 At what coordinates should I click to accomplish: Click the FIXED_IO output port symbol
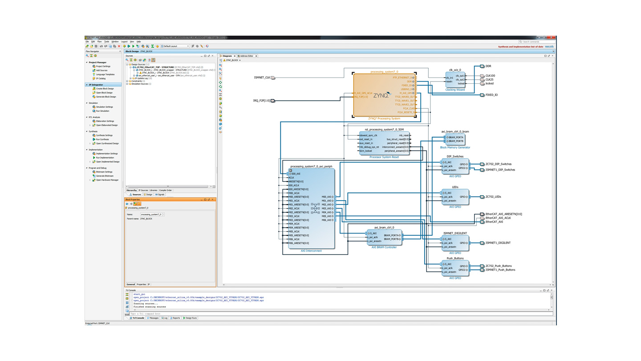click(482, 95)
